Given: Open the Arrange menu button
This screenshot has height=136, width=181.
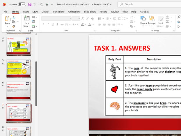Looking at the screenshot, I should (152, 21).
